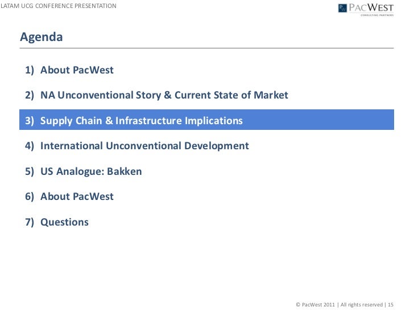This screenshot has width=414, height=311.
Task: Select agenda item "6) About PacWest"
Action: point(69,197)
